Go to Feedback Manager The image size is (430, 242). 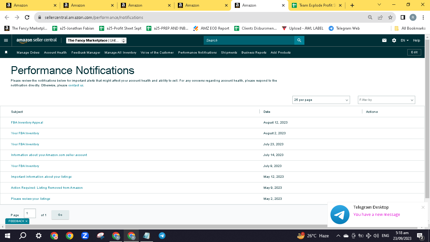(86, 53)
